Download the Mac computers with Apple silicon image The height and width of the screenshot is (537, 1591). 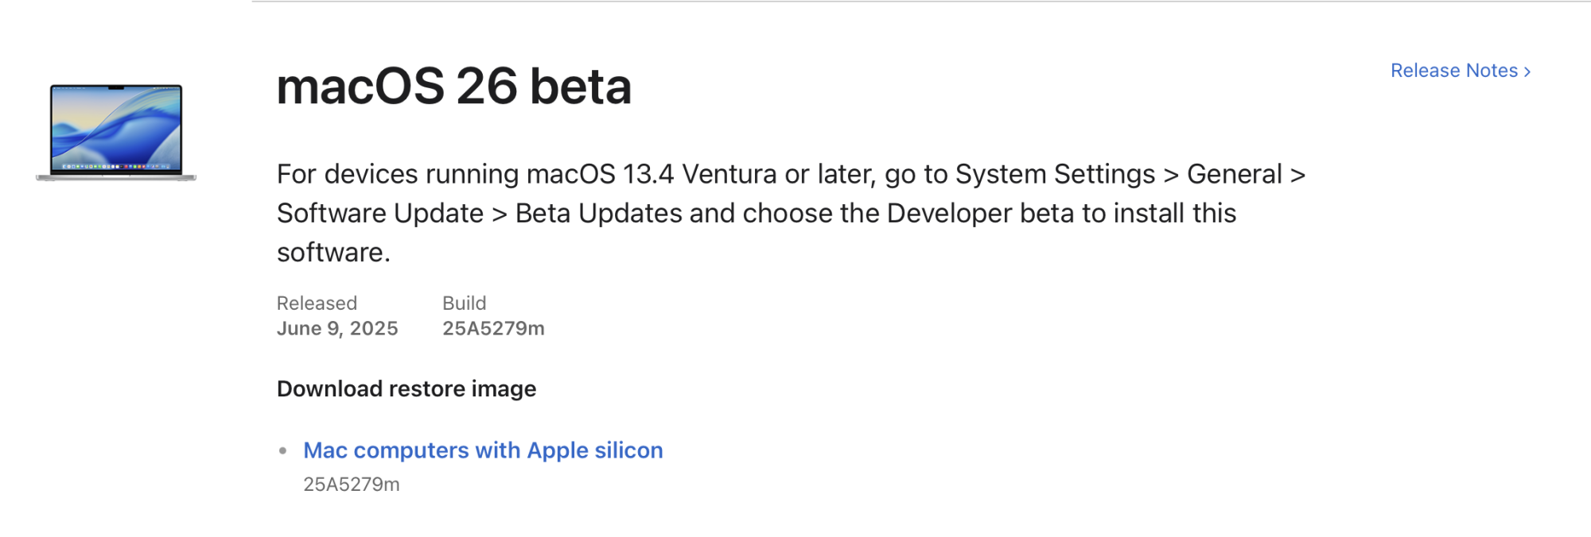(483, 450)
